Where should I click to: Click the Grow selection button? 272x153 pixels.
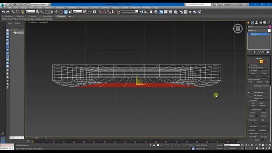point(264,74)
